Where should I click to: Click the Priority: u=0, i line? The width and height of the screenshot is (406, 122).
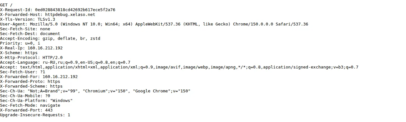tap(20, 43)
